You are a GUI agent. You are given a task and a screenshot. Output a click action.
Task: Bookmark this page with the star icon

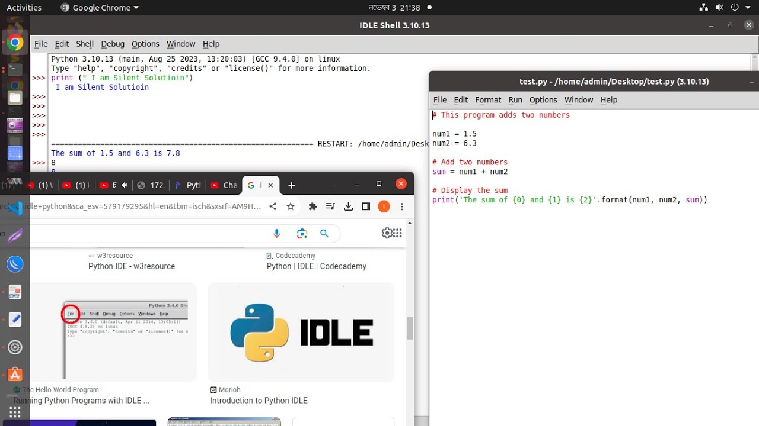point(291,206)
